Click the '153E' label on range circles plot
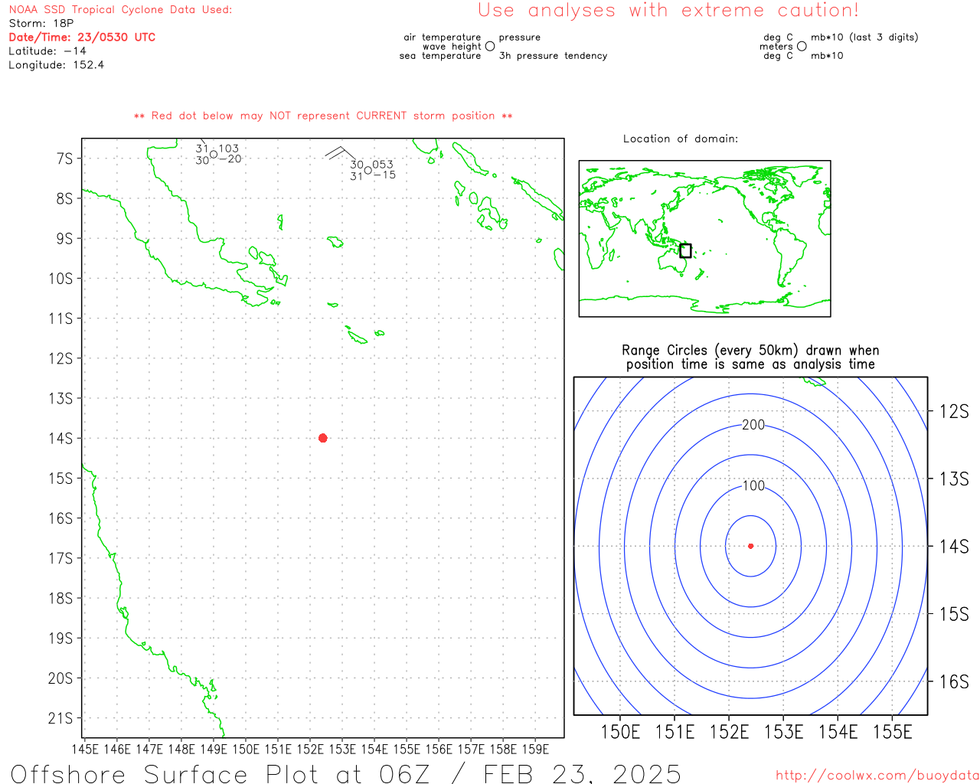 click(784, 732)
